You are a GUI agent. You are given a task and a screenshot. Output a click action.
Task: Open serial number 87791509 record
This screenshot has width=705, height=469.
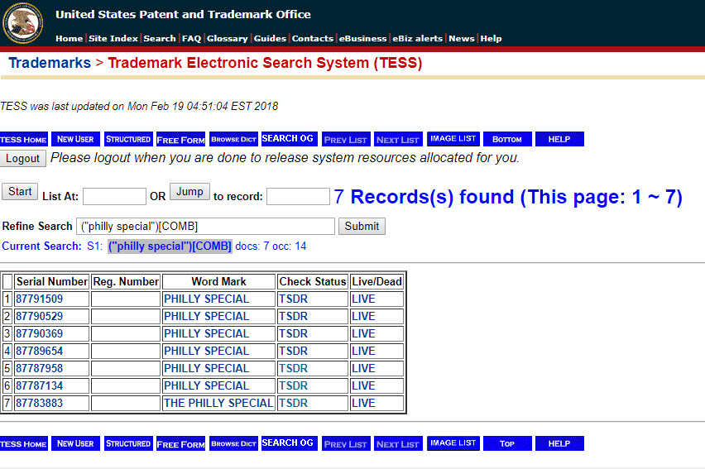tap(39, 299)
